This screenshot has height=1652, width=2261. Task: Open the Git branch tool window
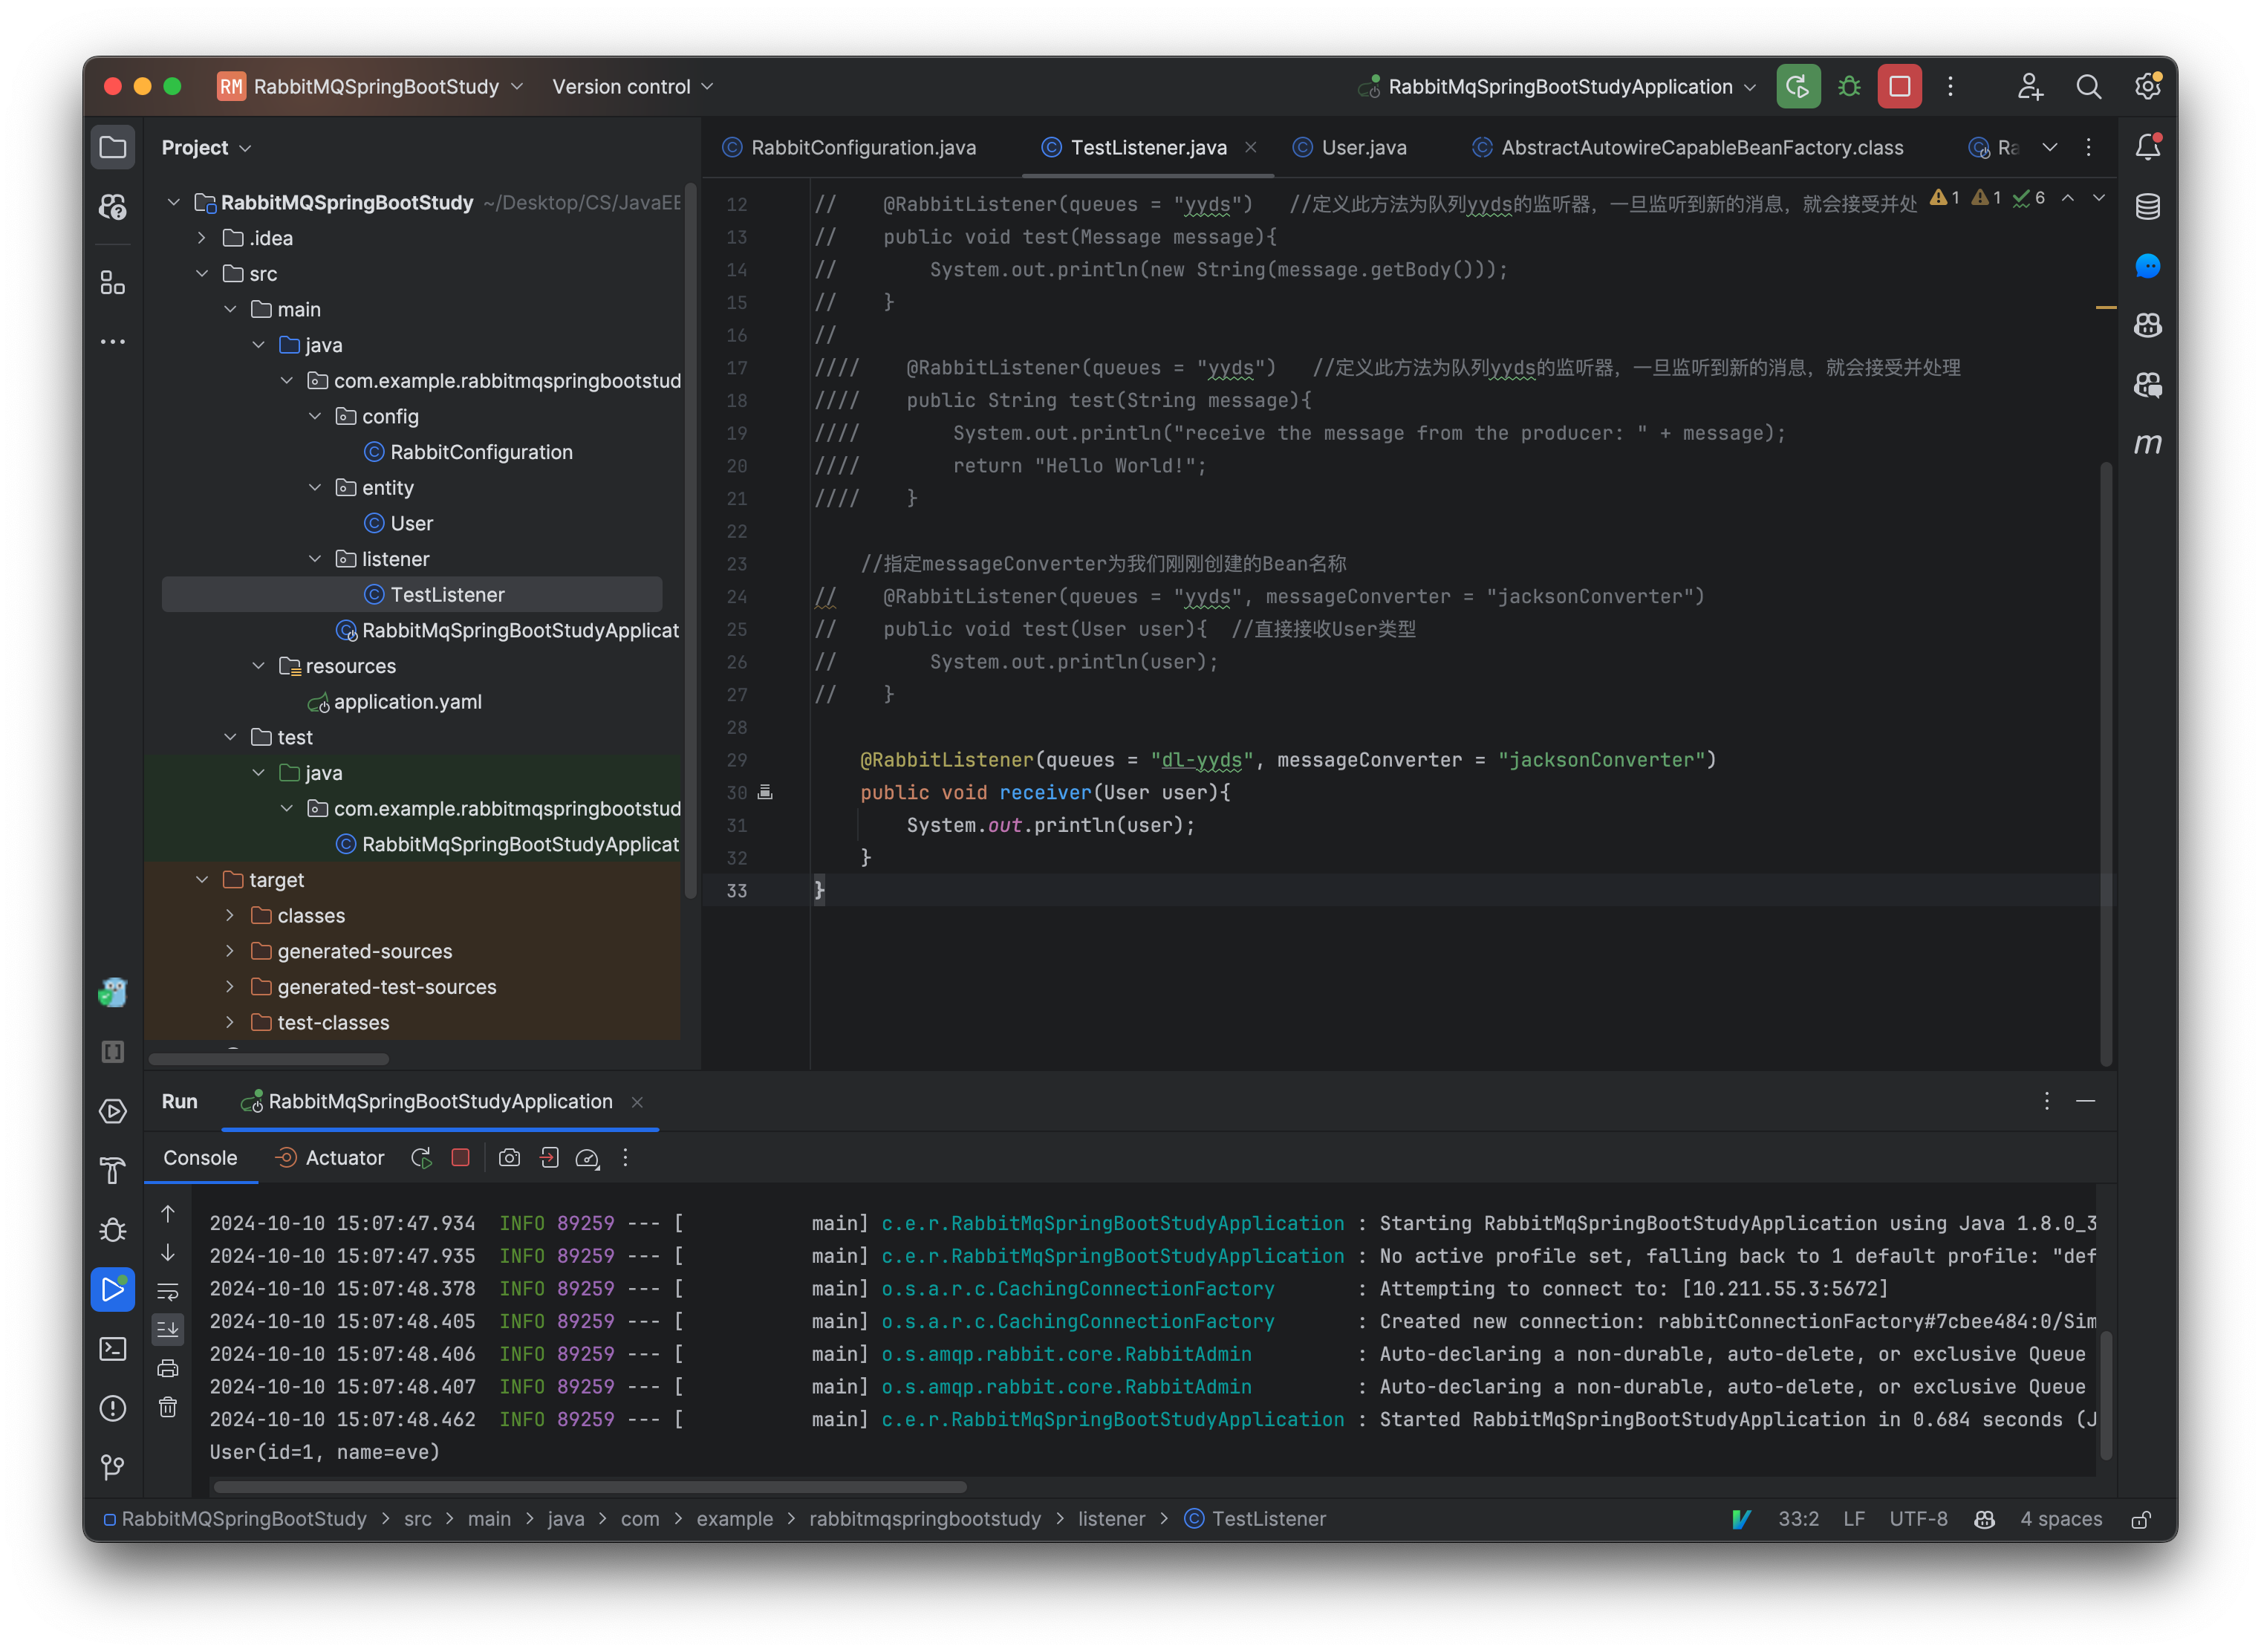click(113, 1467)
